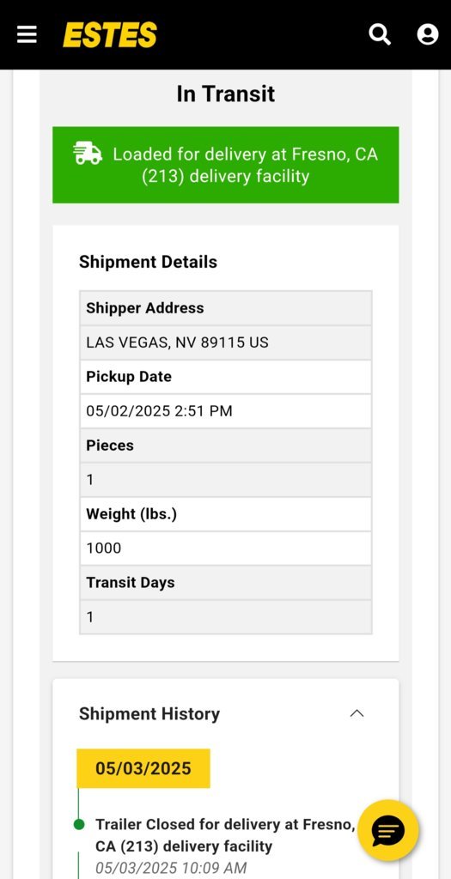Select the Weight value 1000 cell

click(x=225, y=548)
